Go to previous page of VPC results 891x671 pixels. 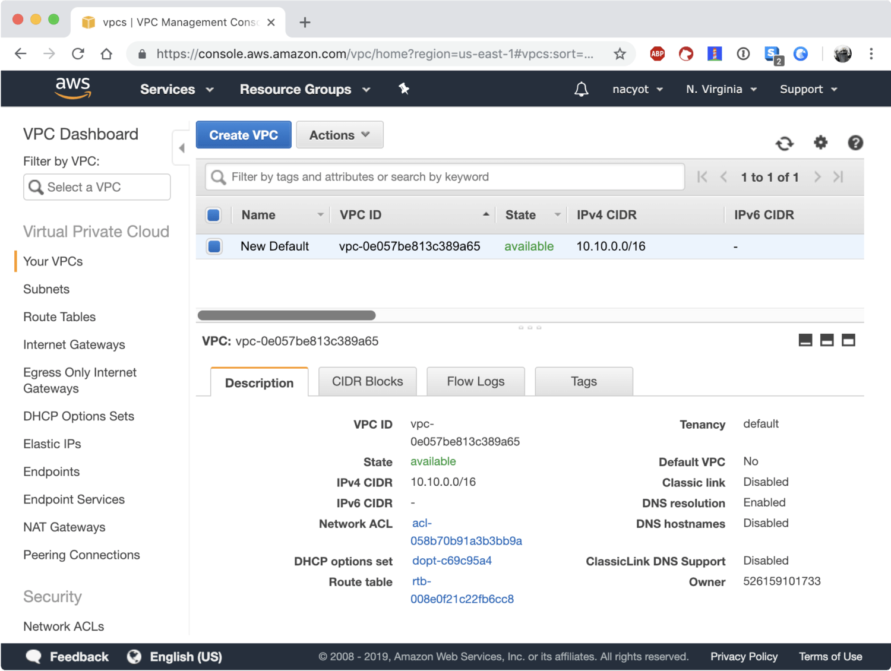723,177
